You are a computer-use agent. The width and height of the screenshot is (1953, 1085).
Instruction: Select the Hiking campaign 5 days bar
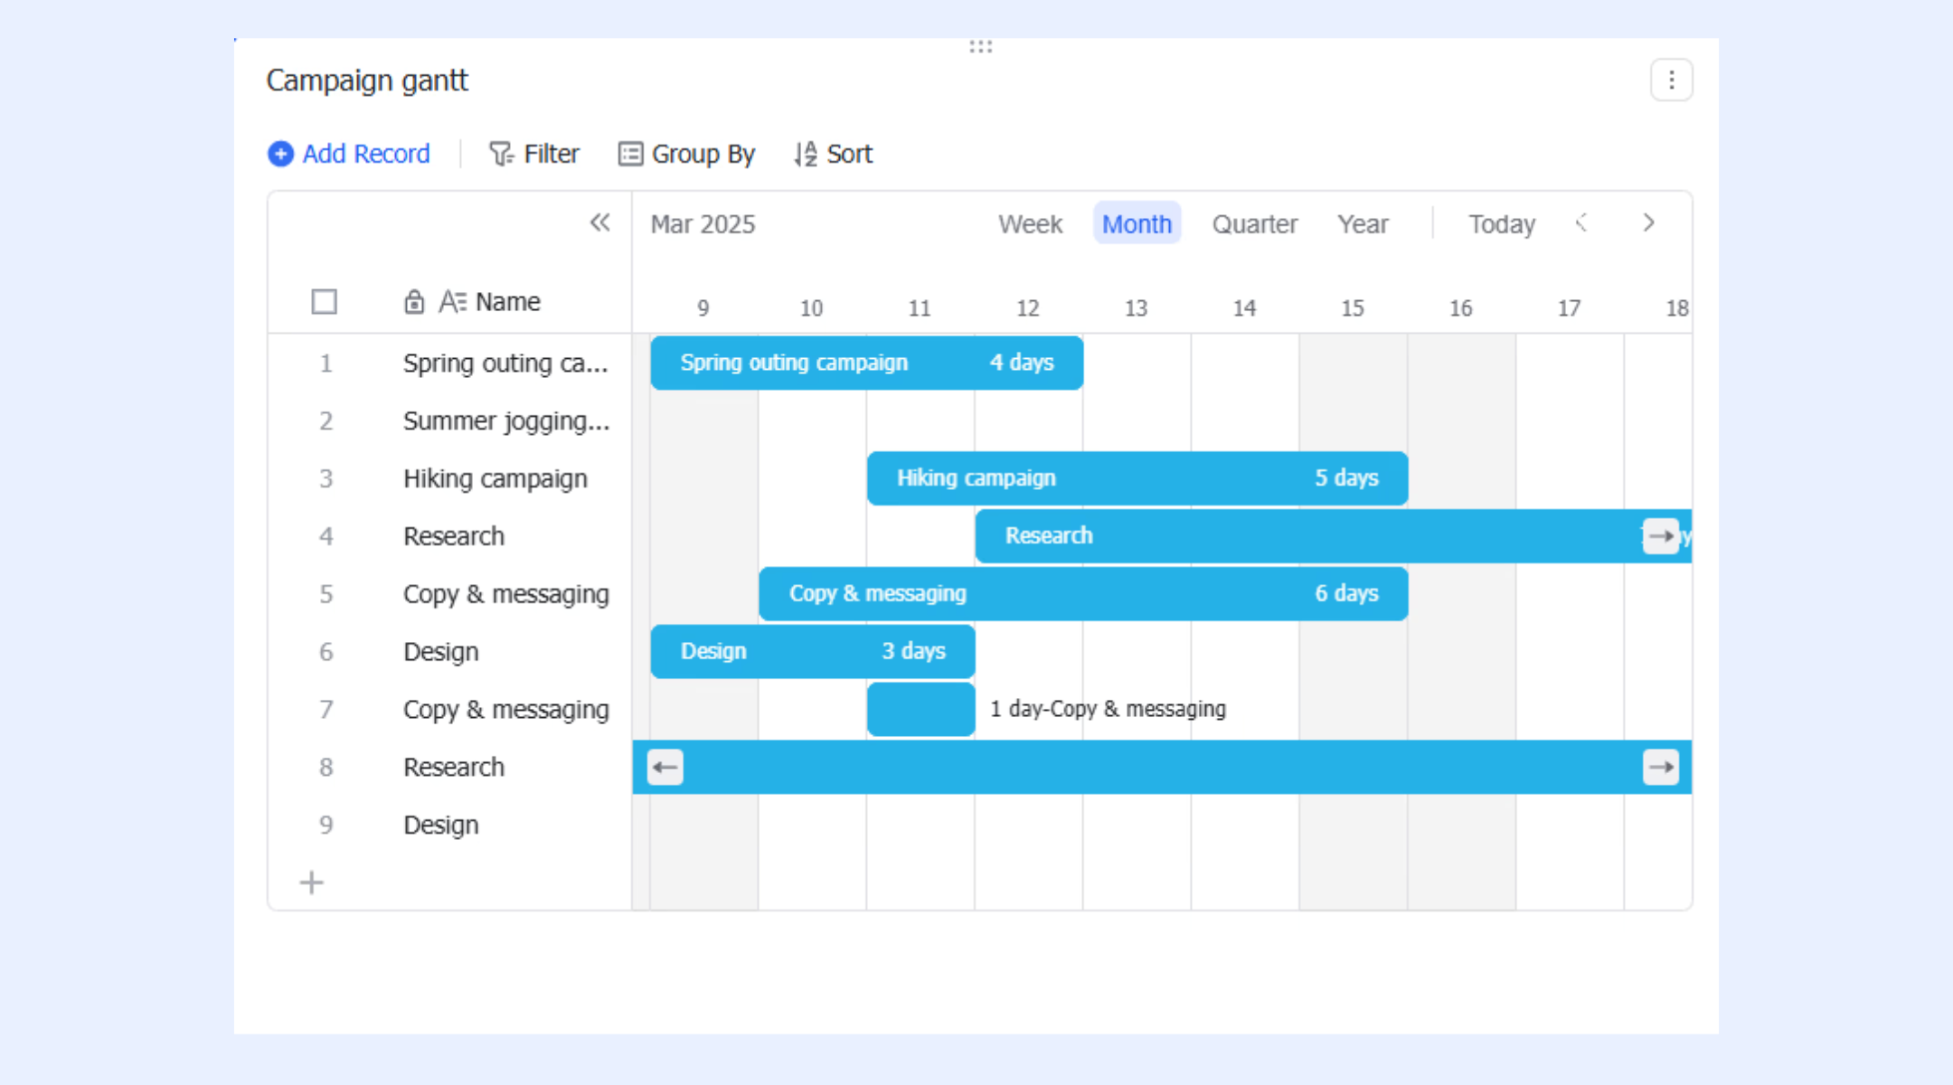click(1137, 478)
